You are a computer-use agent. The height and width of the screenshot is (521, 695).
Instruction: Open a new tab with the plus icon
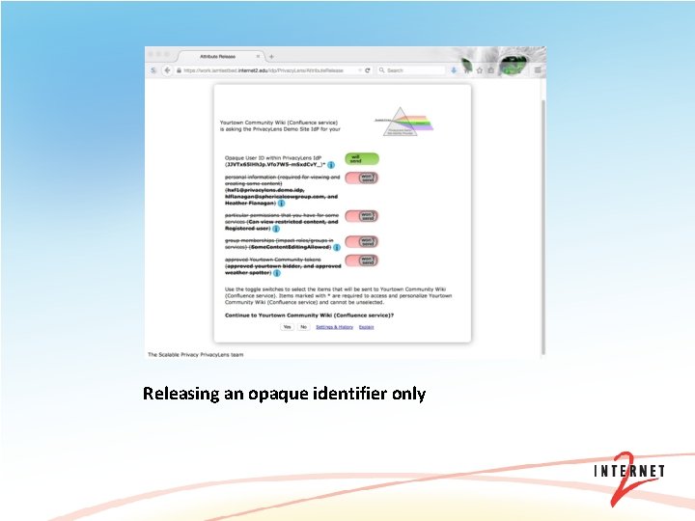click(271, 57)
